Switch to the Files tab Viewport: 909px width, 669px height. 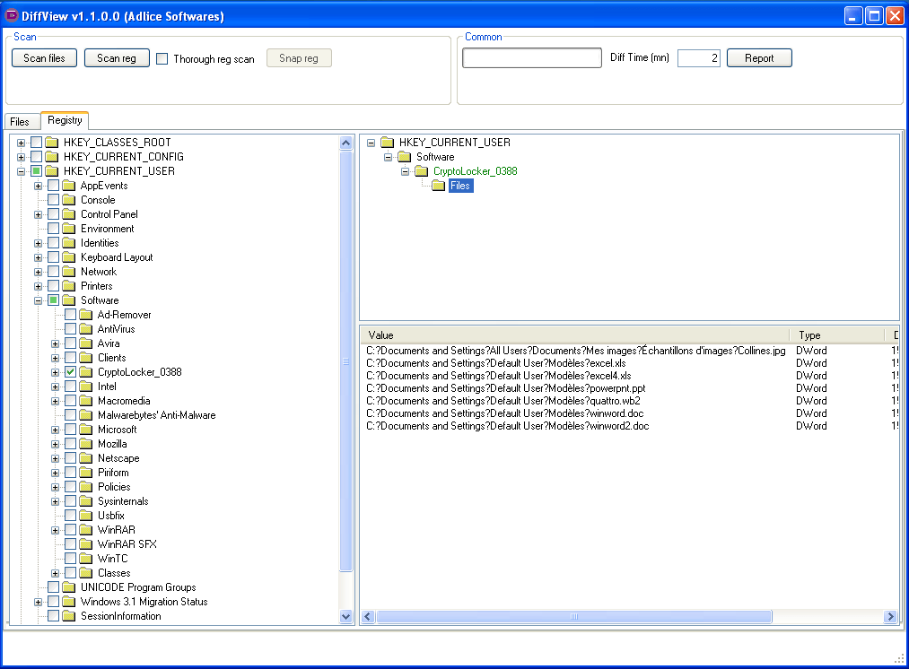pyautogui.click(x=20, y=121)
